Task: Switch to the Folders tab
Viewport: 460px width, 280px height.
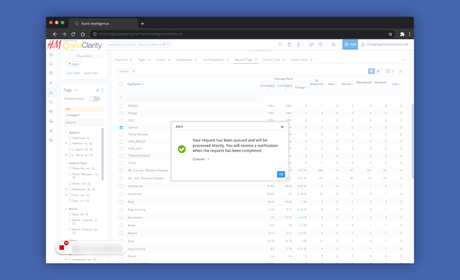Action: [161, 60]
